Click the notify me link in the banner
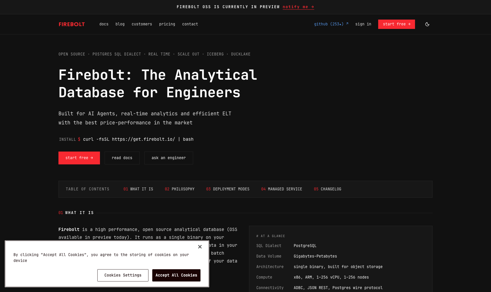Screen dimensions: 491x292 tap(298, 7)
